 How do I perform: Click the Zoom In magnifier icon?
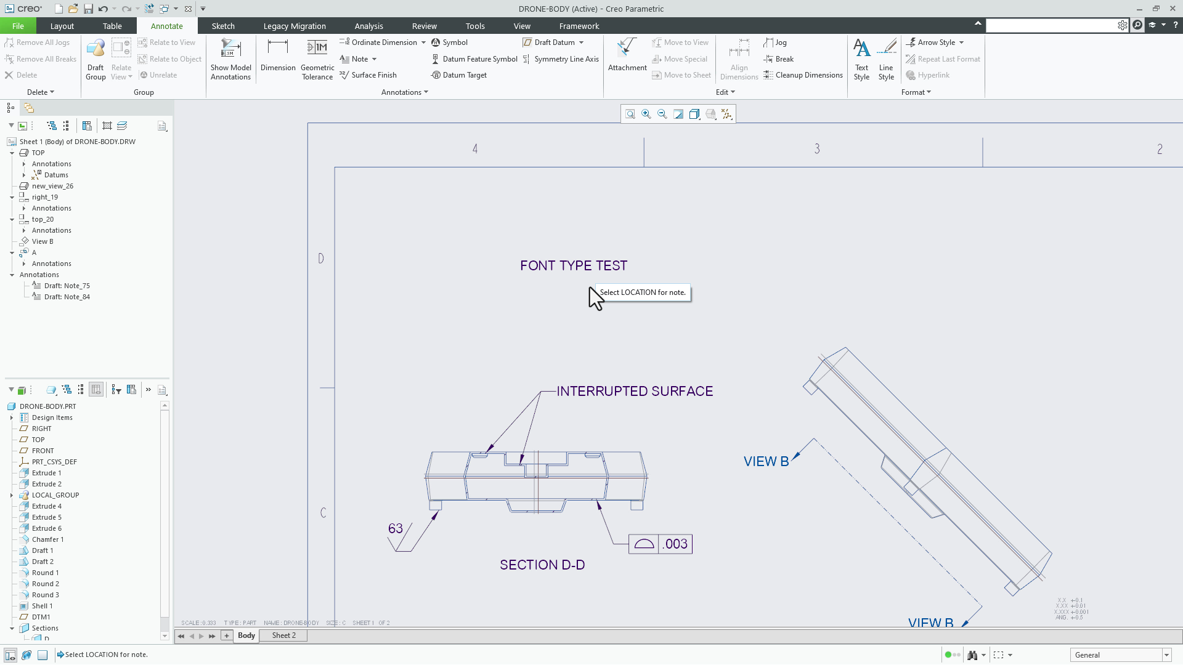tap(646, 114)
